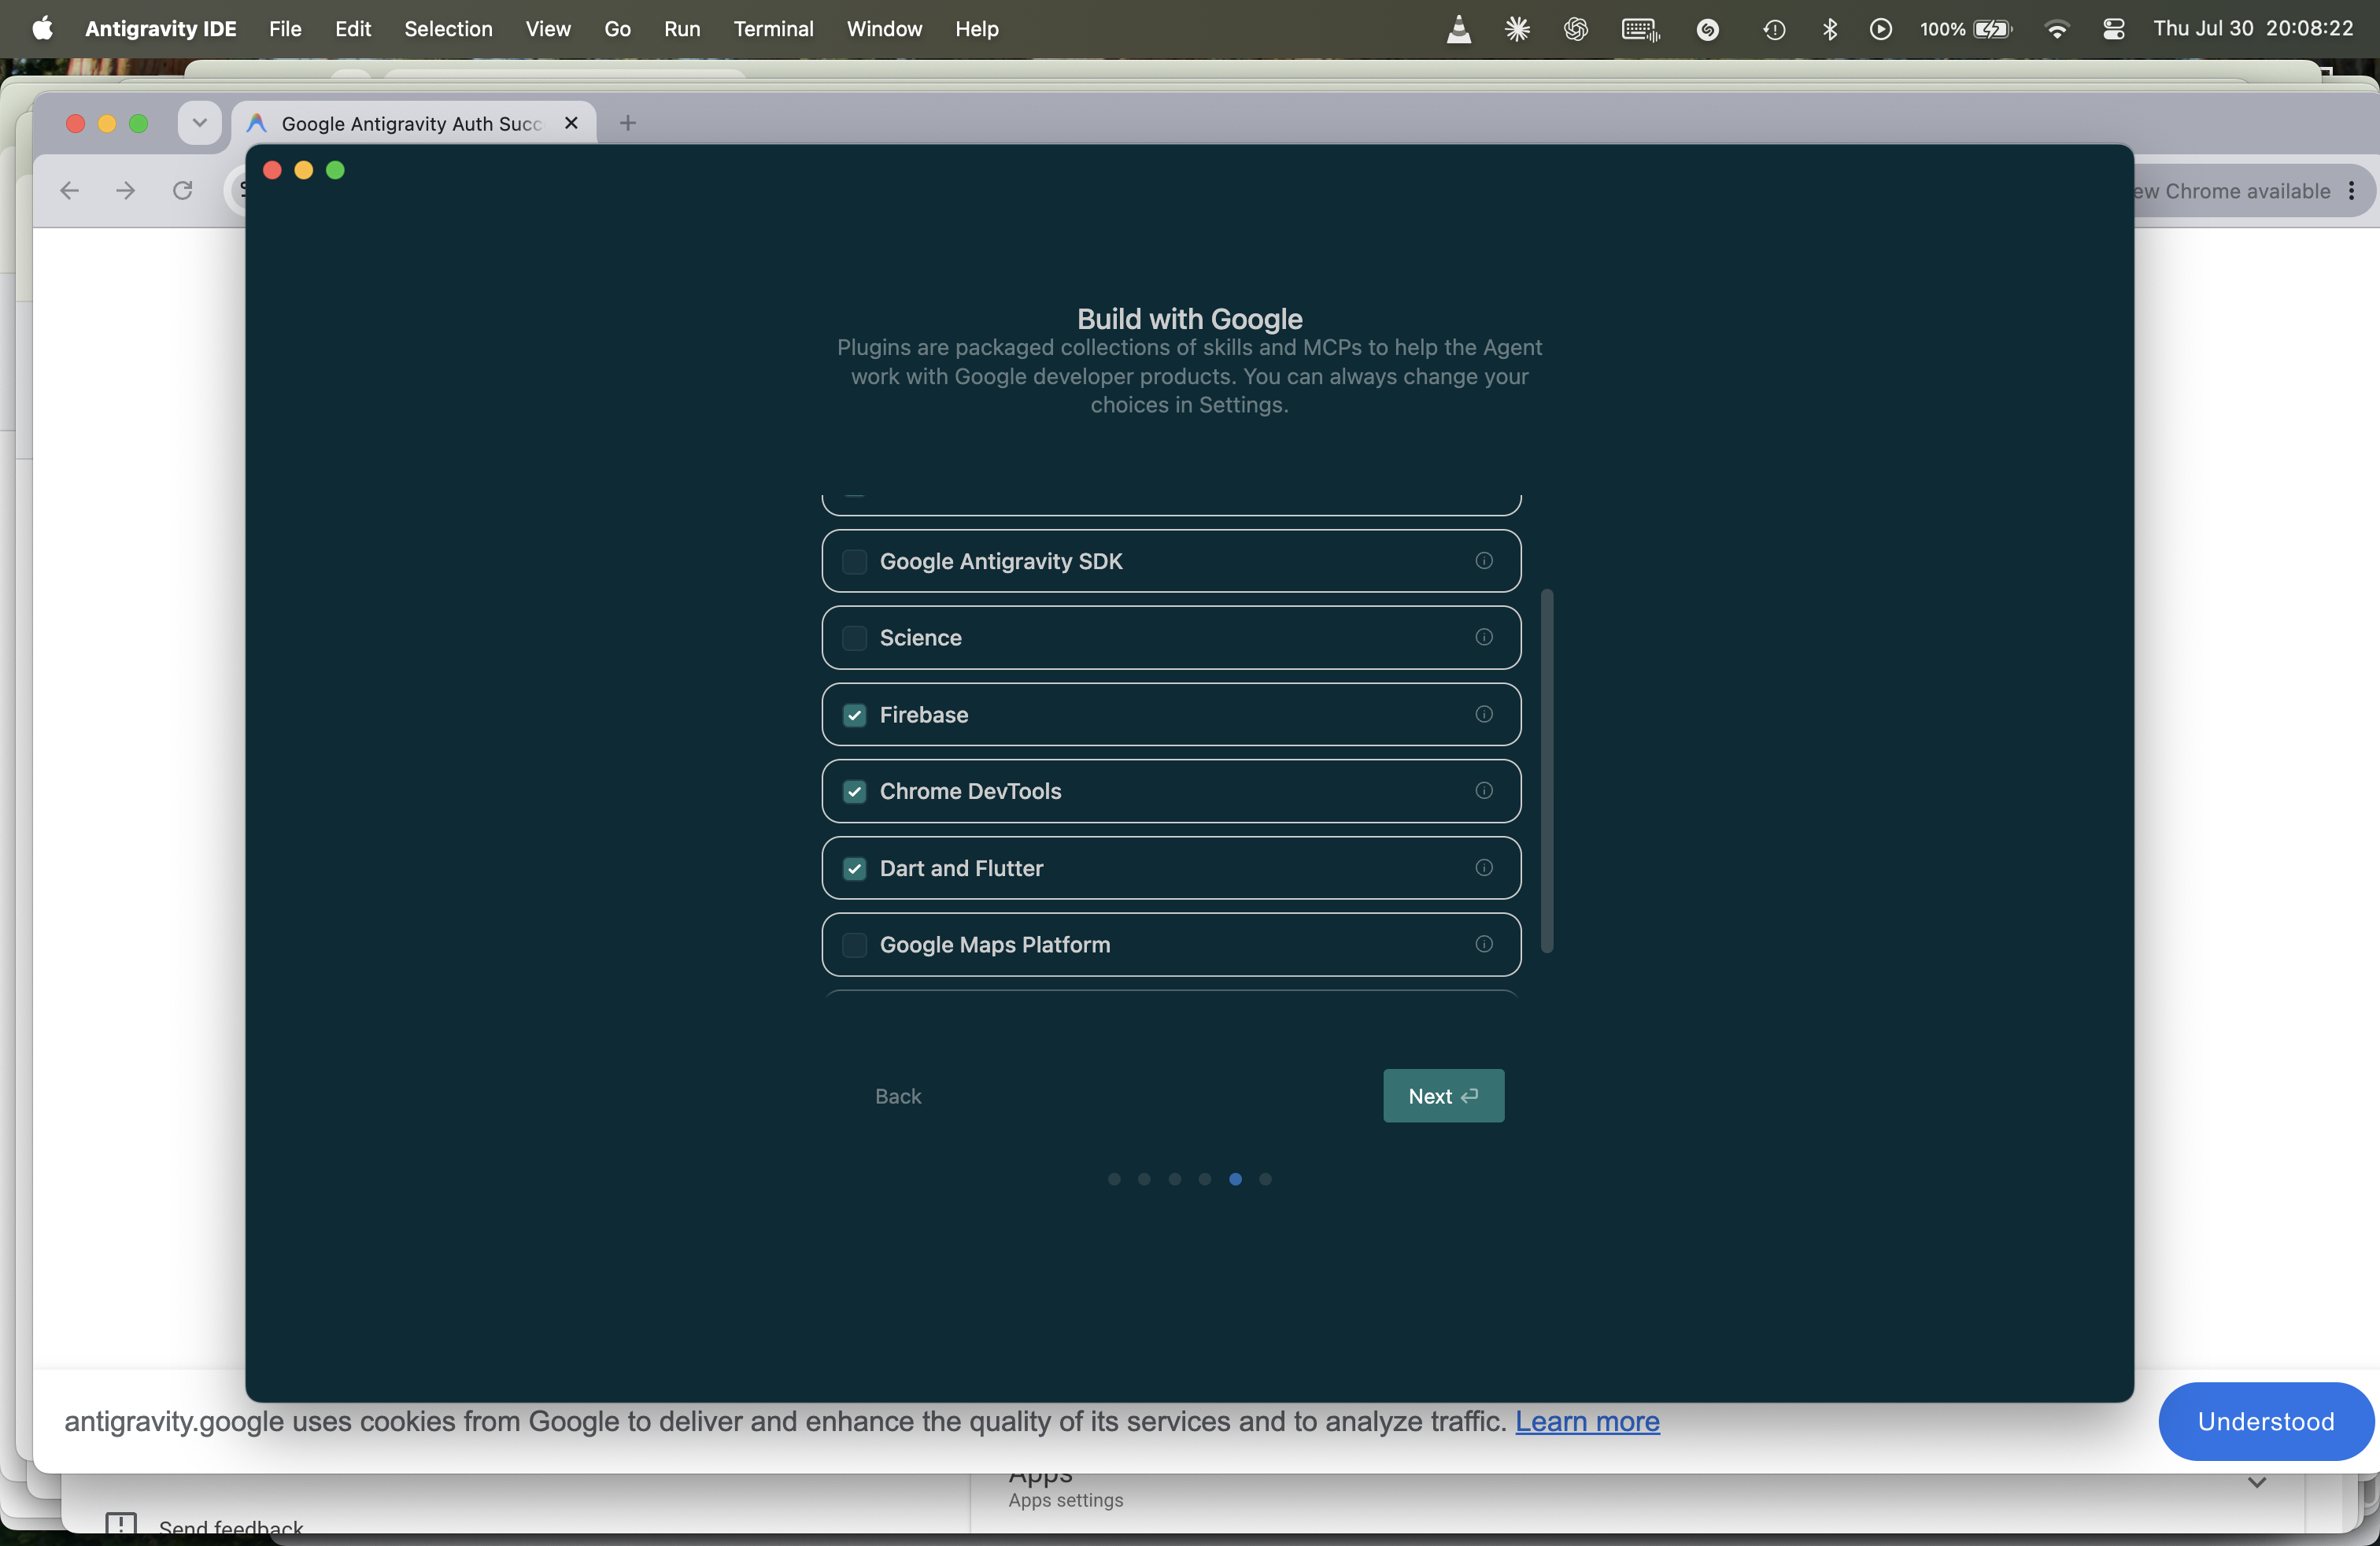View Chrome DevTools plugin info icon

pyautogui.click(x=1484, y=791)
